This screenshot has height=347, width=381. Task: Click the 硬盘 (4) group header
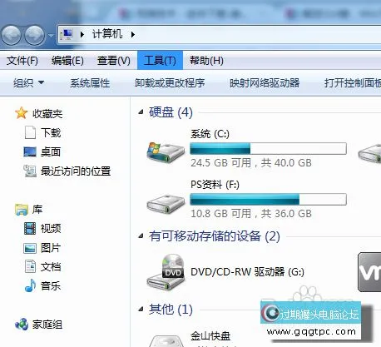pyautogui.click(x=171, y=112)
